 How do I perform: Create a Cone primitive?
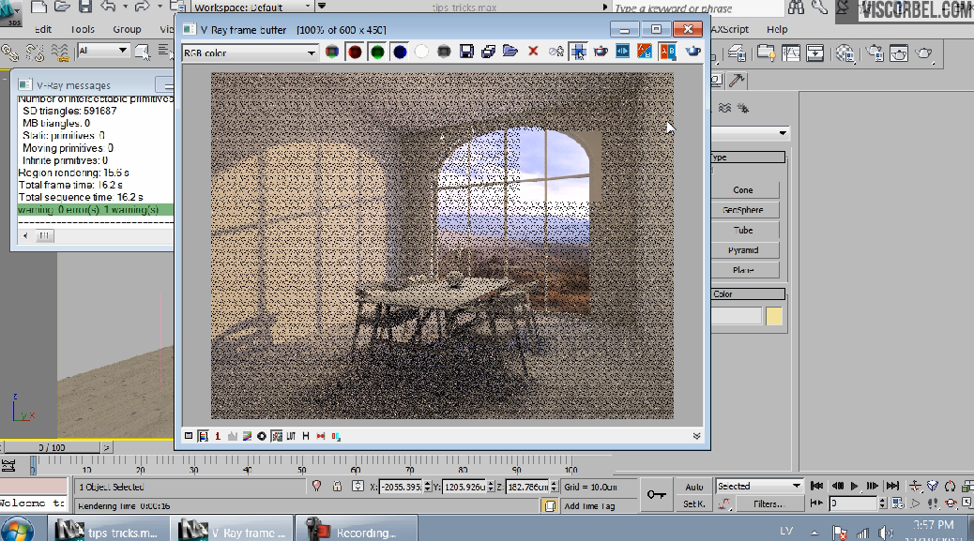(743, 189)
